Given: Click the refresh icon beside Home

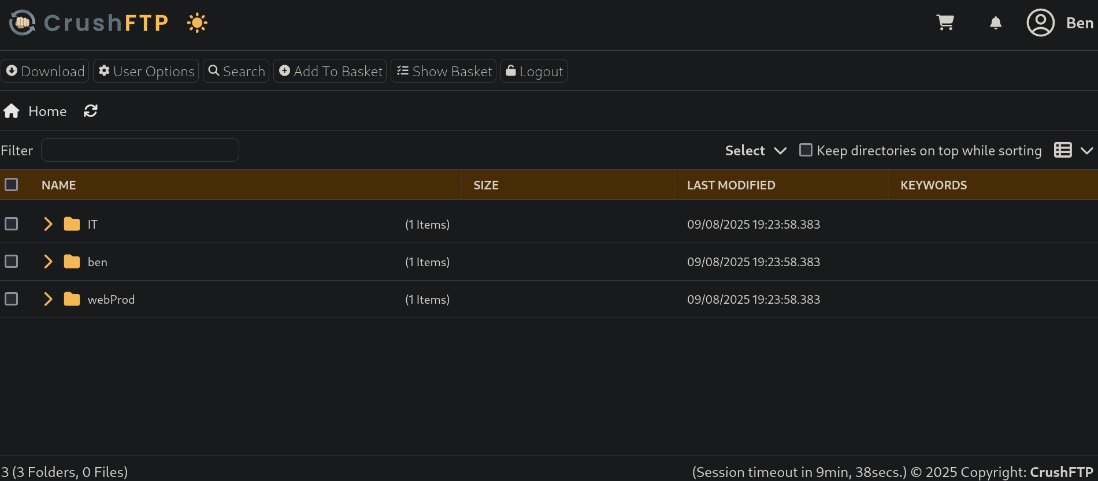Looking at the screenshot, I should pyautogui.click(x=91, y=111).
